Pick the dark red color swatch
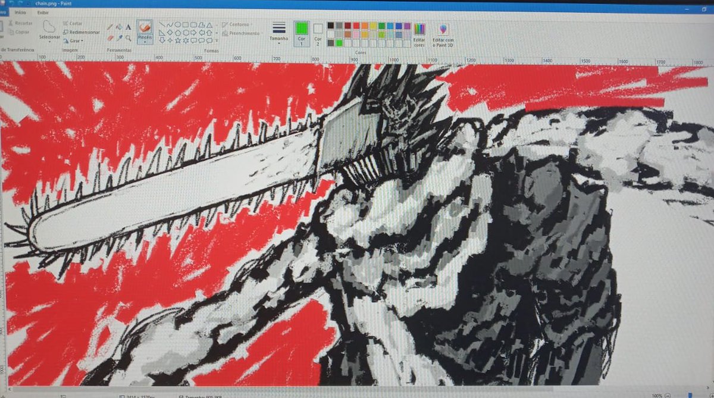 348,26
